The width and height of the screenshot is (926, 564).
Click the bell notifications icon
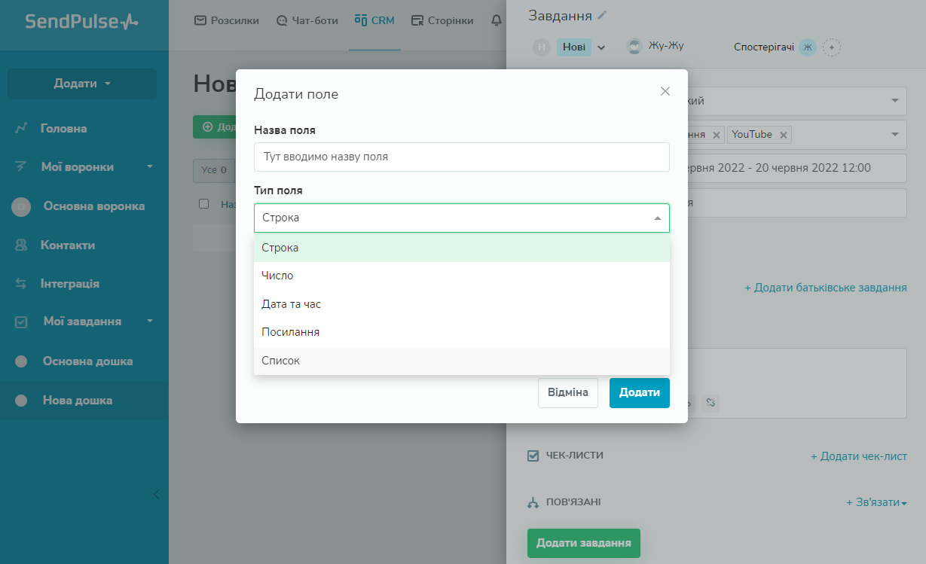(496, 21)
